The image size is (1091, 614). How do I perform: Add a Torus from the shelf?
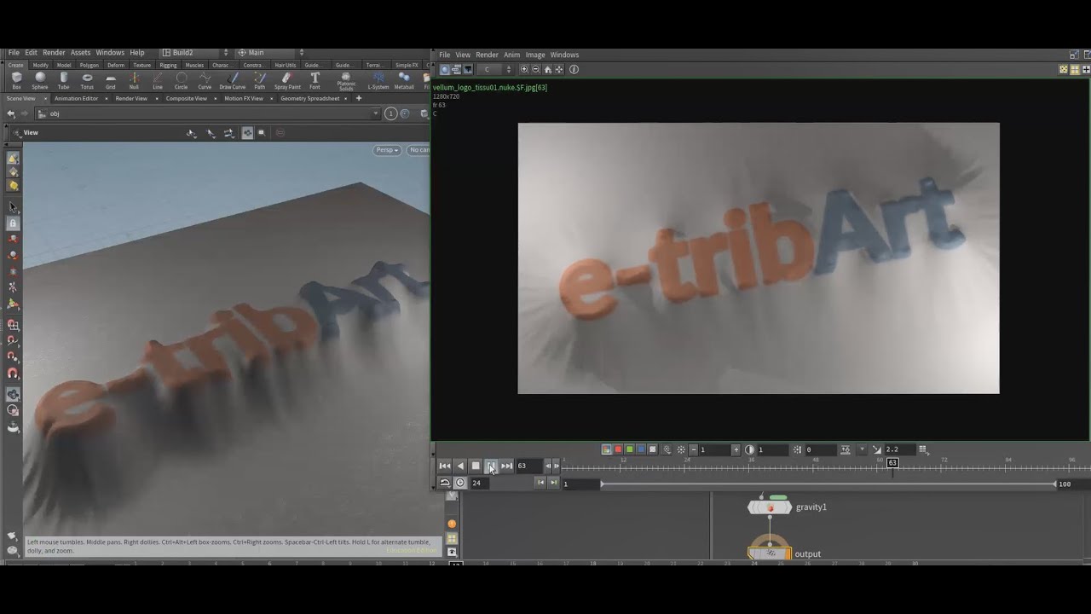click(x=87, y=80)
